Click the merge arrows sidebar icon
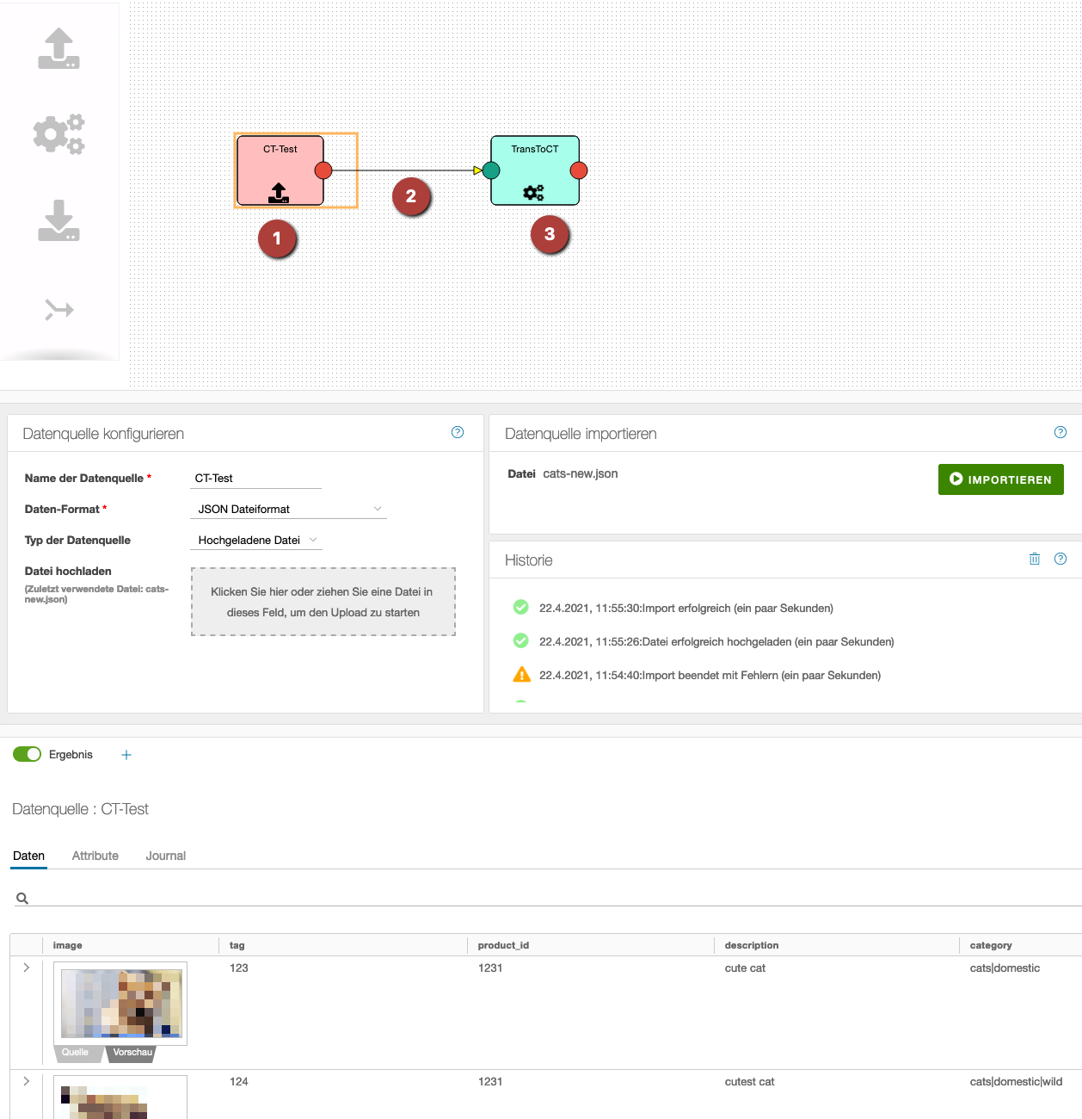 point(58,309)
